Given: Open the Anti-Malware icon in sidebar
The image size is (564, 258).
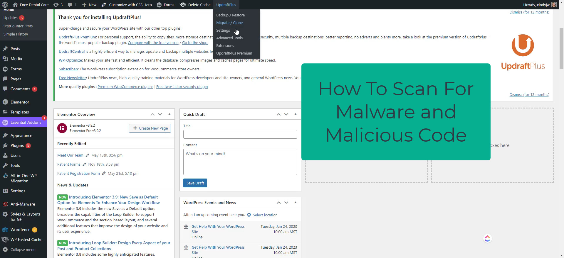Looking at the screenshot, I should [x=5, y=204].
